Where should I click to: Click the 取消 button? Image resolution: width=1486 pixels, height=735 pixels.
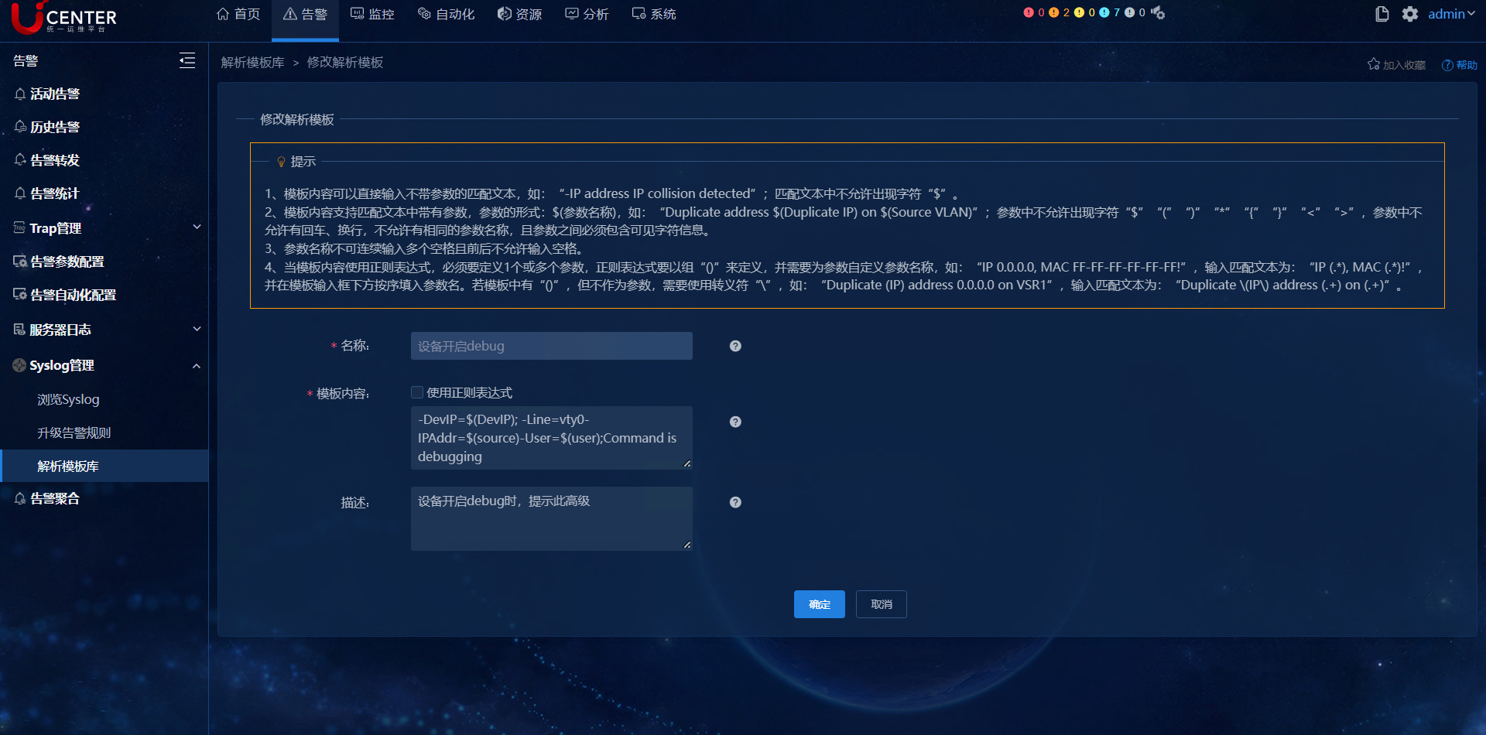pos(882,604)
